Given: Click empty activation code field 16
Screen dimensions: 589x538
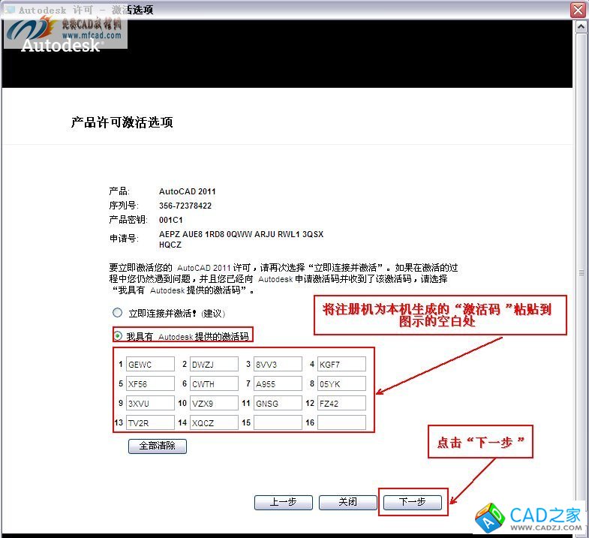Looking at the screenshot, I should [x=341, y=423].
